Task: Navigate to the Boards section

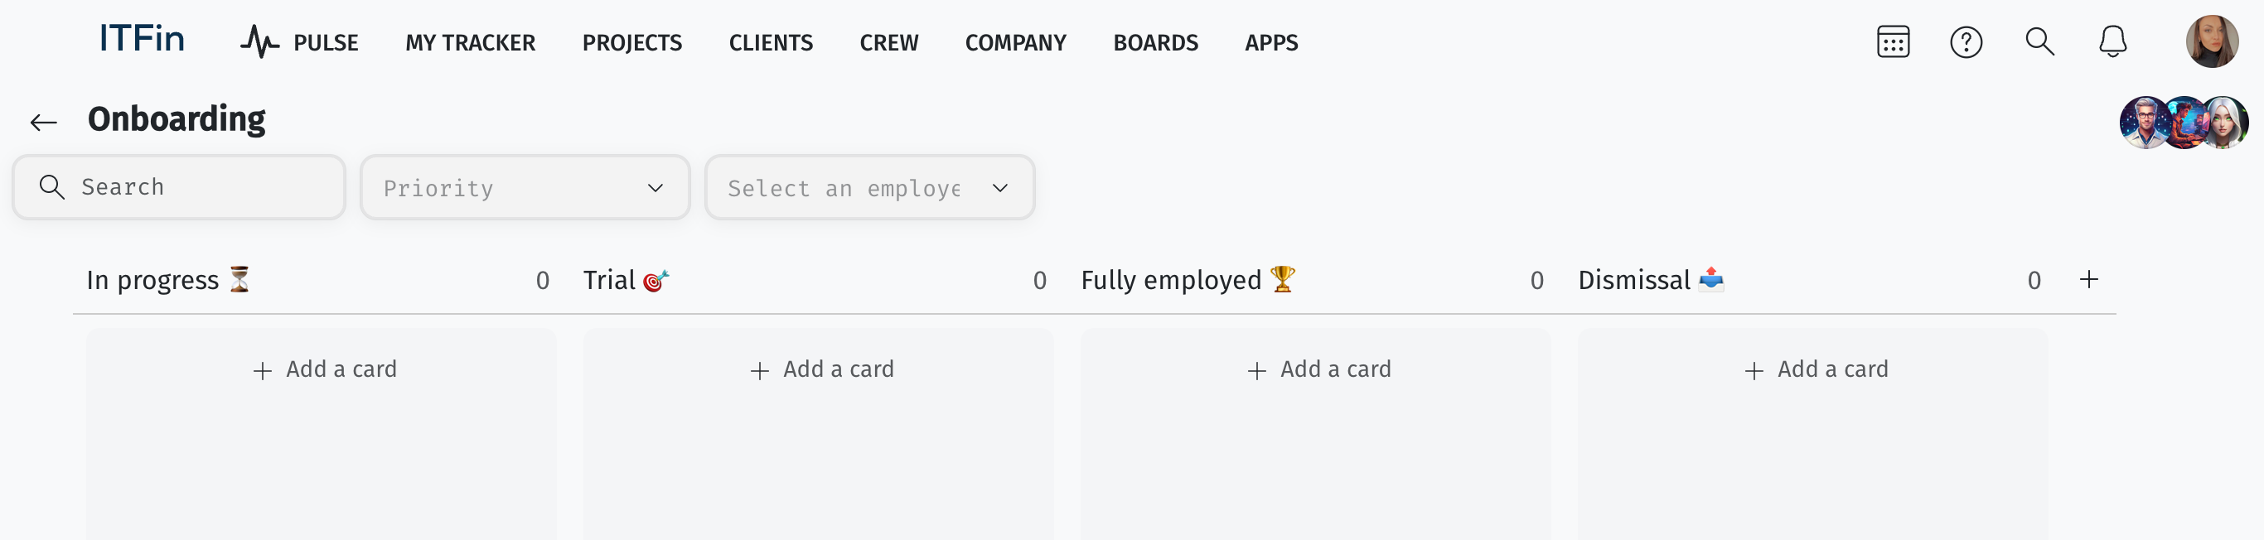Action: 1155,42
